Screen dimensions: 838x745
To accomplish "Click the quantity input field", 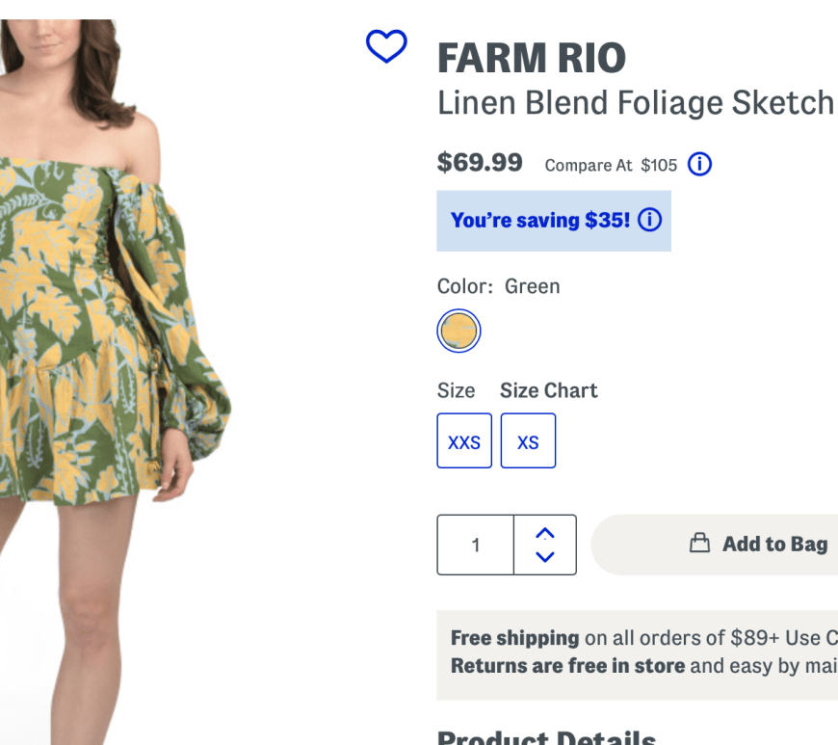I will [x=475, y=545].
